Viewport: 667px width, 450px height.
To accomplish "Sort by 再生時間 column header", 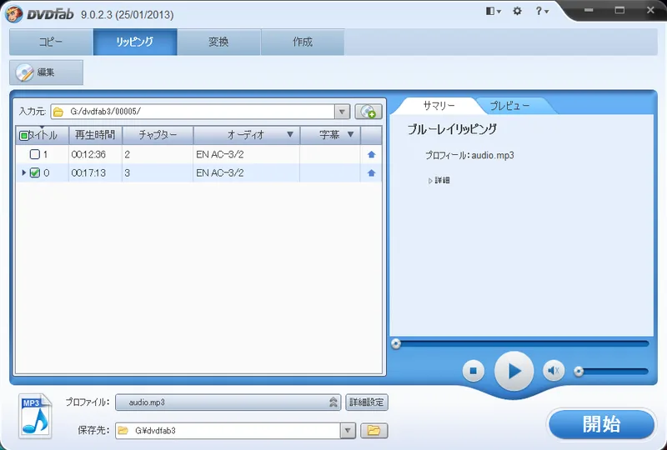I will pos(95,135).
